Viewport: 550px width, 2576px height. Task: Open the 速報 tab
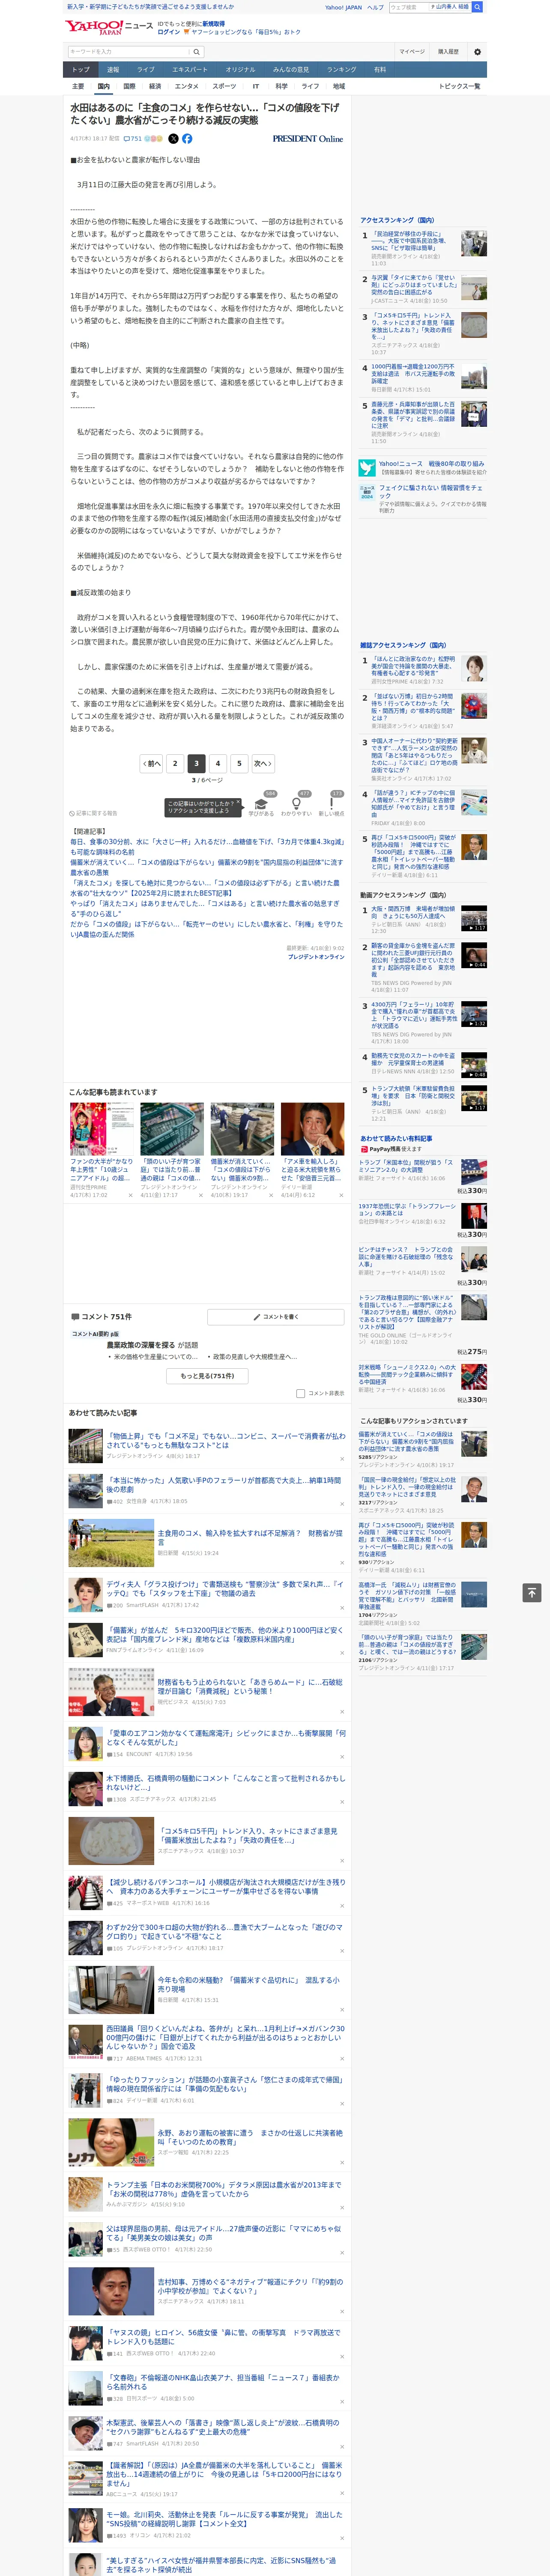tap(113, 70)
